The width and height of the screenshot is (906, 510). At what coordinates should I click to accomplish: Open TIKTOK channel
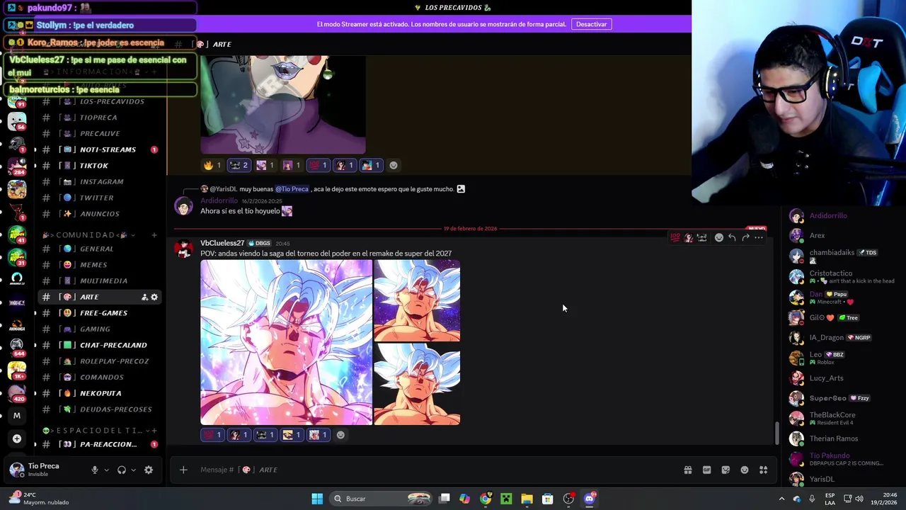101,166
